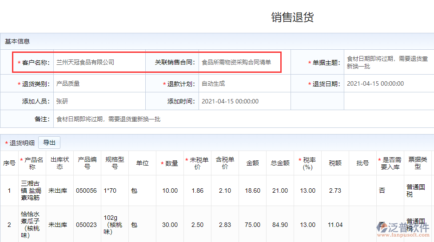The height and width of the screenshot is (242, 434).
Task: Click product code 050023
Action: coord(86,225)
